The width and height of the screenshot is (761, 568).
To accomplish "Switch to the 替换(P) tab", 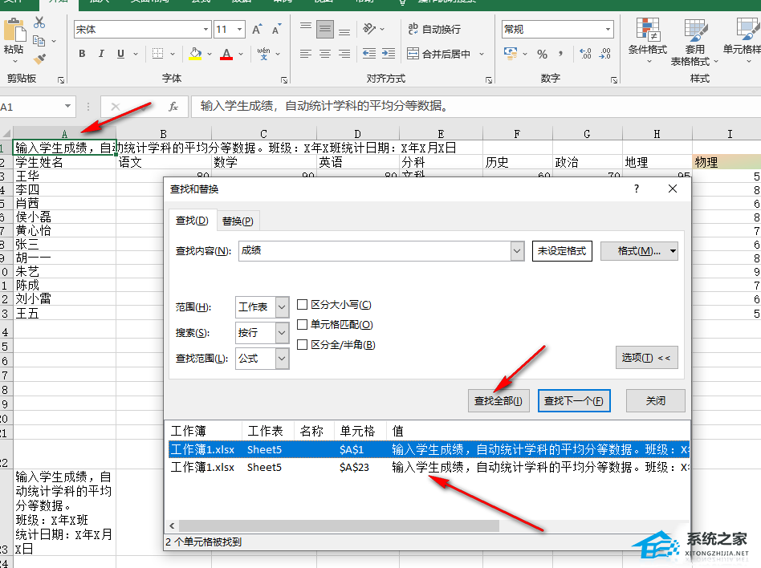I will coord(238,221).
